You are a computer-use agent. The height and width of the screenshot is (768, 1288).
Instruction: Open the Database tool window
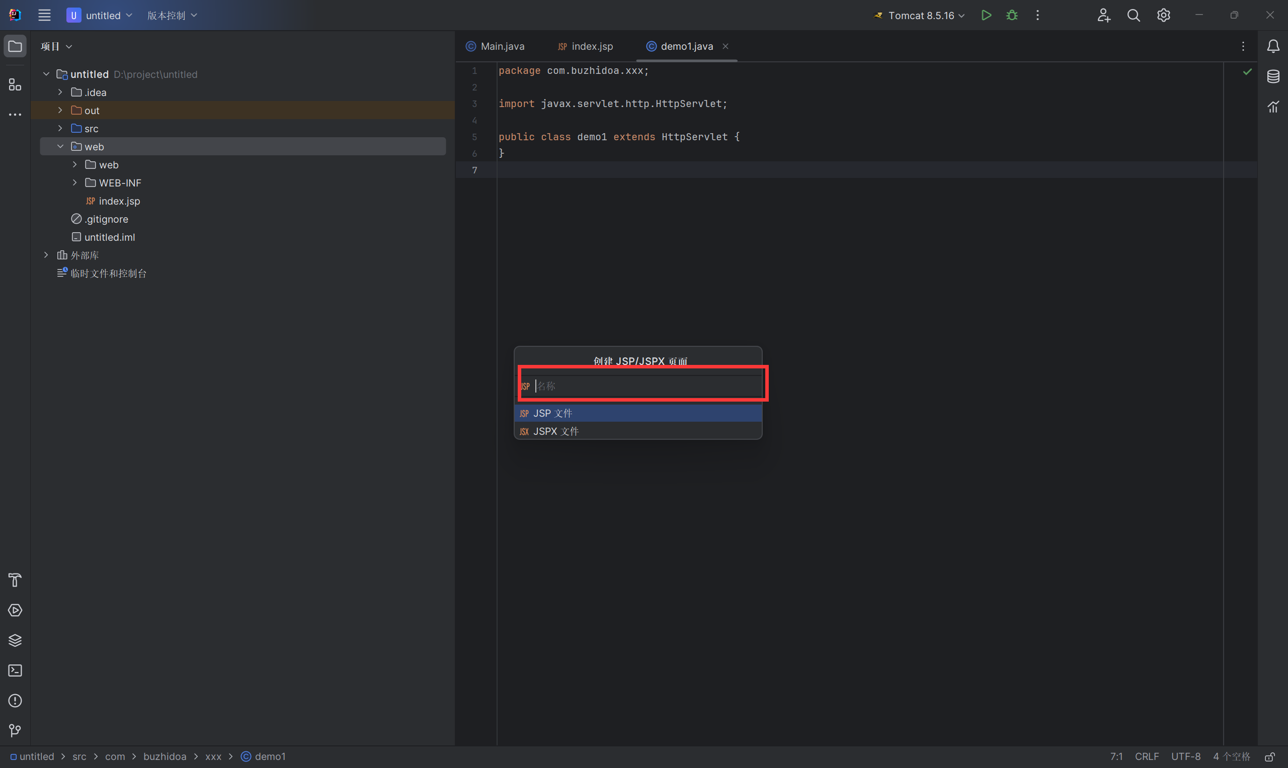pyautogui.click(x=1273, y=76)
